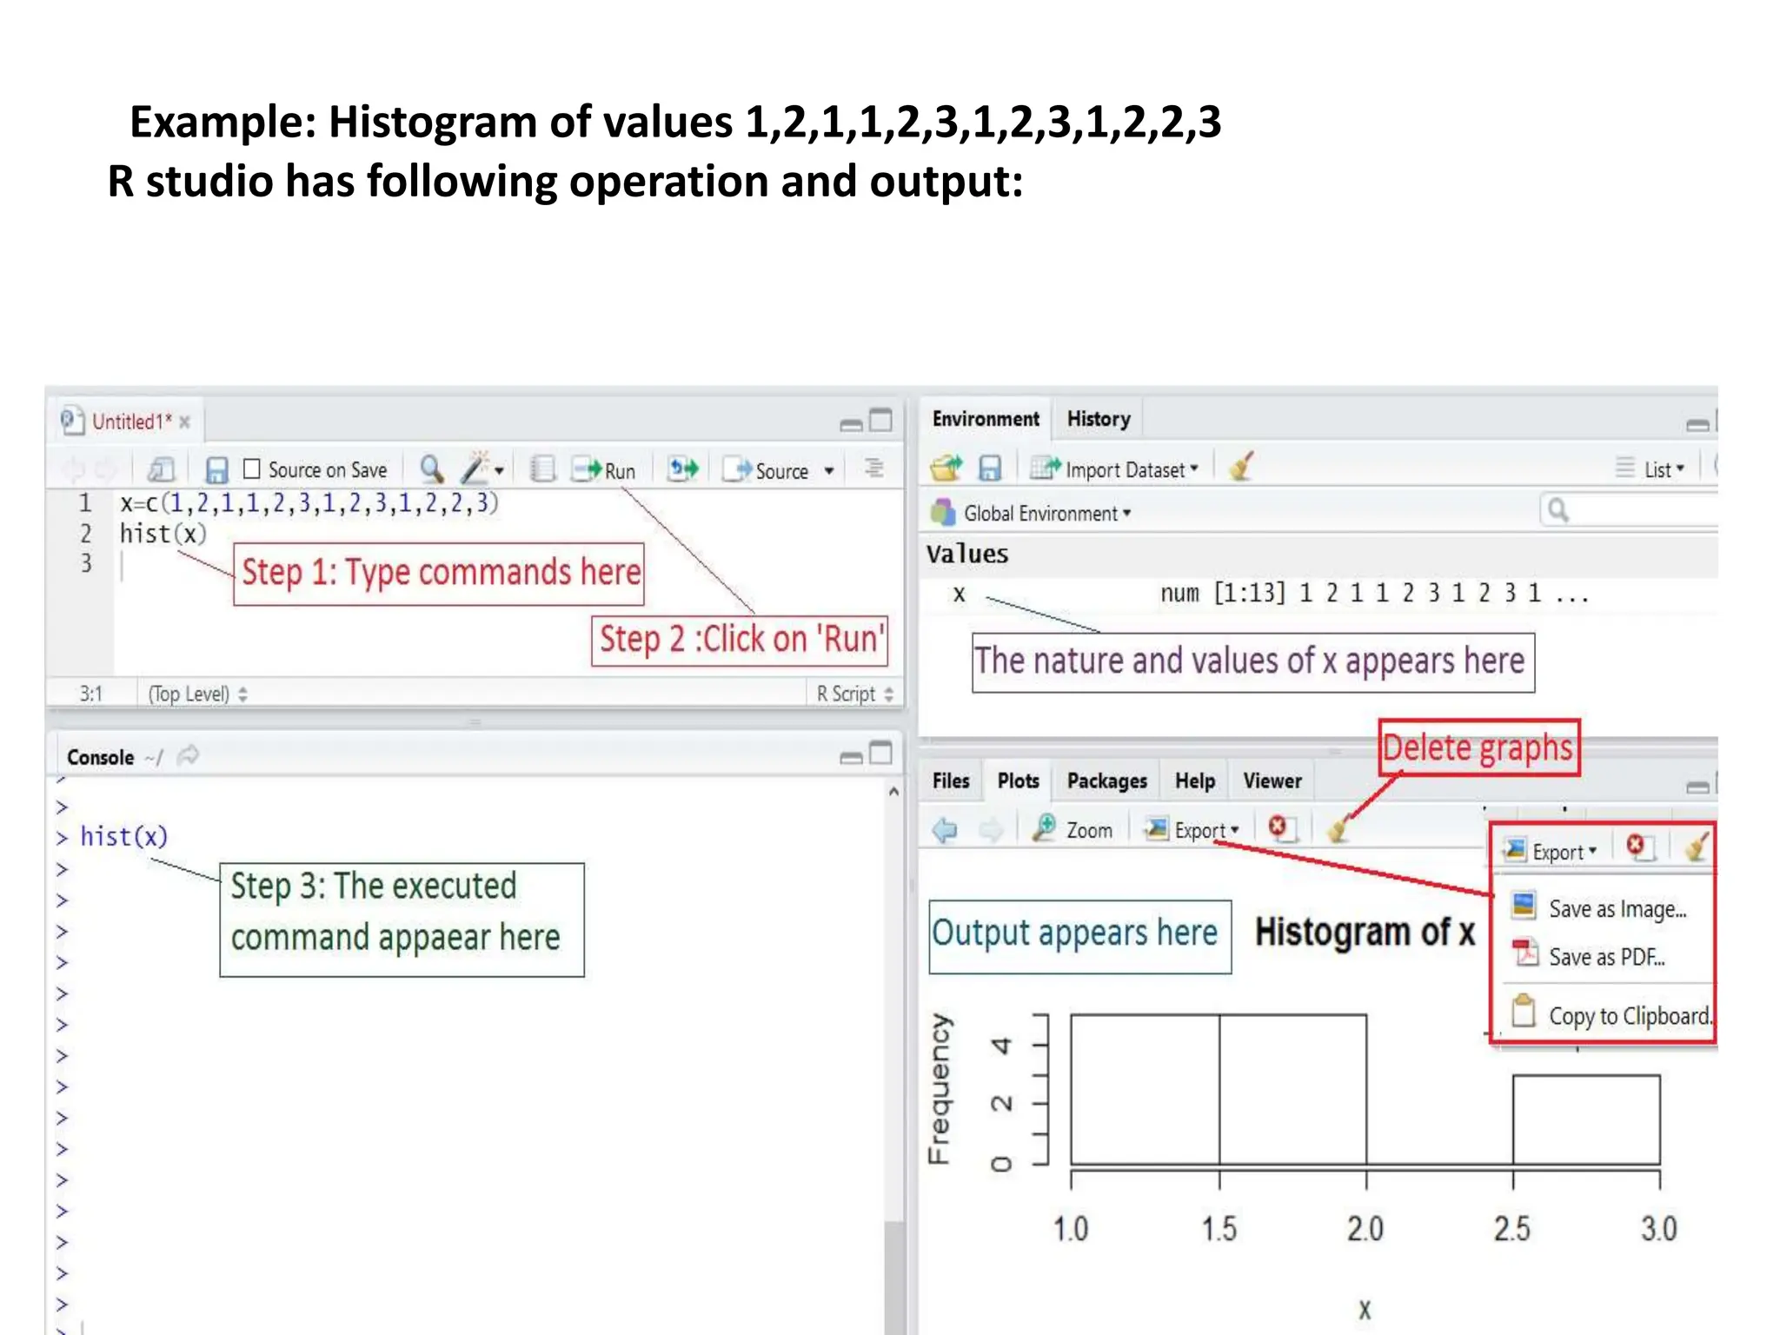Open workspace folder icon in Environment panel

click(x=946, y=468)
